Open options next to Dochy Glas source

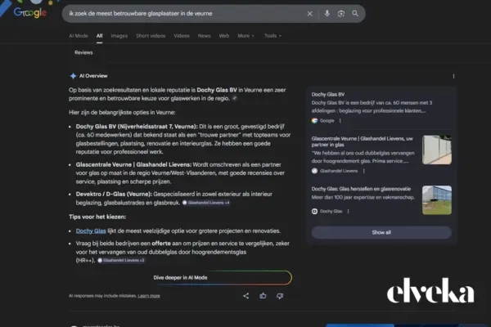coord(349,211)
